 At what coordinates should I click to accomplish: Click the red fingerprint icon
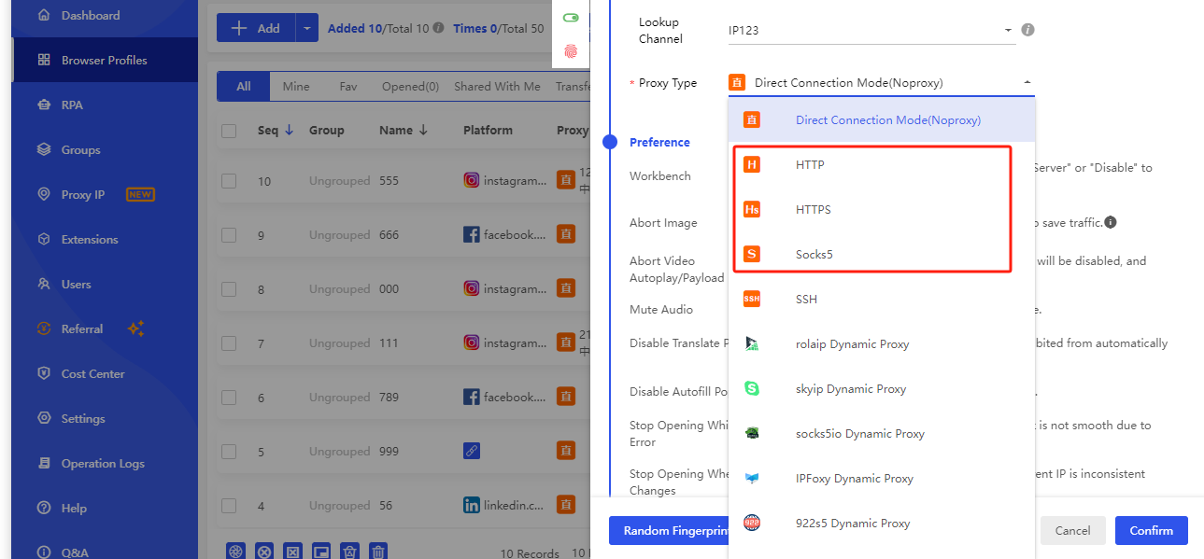point(571,51)
